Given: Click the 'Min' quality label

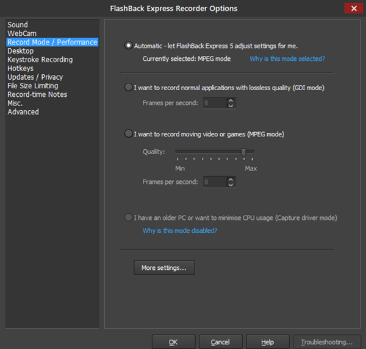Looking at the screenshot, I should coord(180,168).
